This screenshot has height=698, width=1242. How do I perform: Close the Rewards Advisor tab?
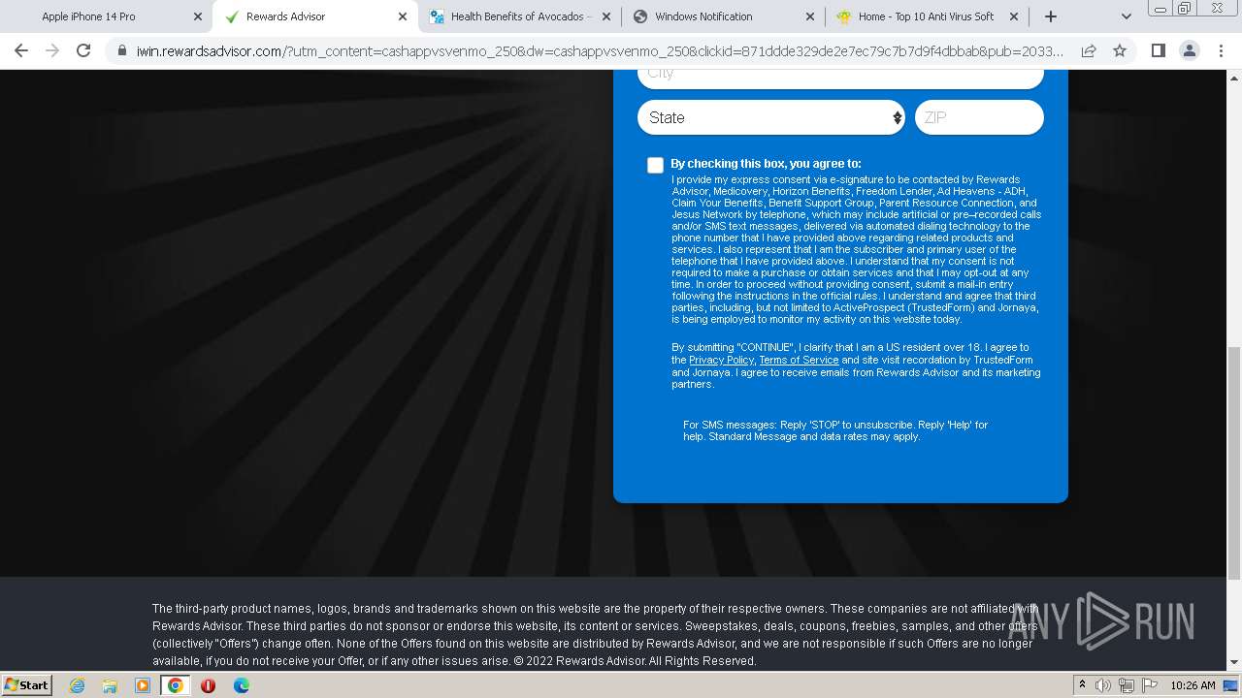pos(403,16)
